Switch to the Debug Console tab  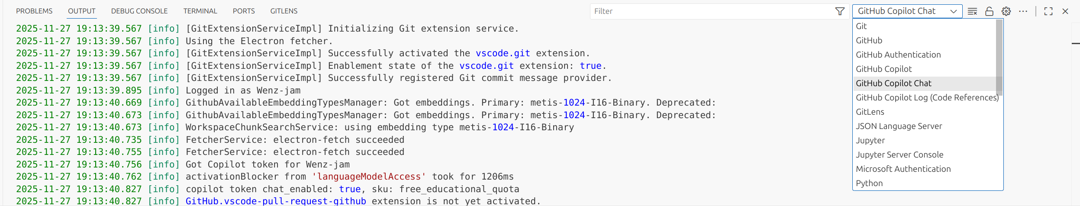pos(139,11)
